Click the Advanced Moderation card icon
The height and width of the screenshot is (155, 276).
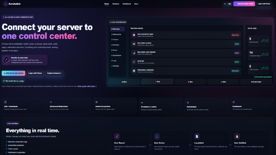click(51, 102)
